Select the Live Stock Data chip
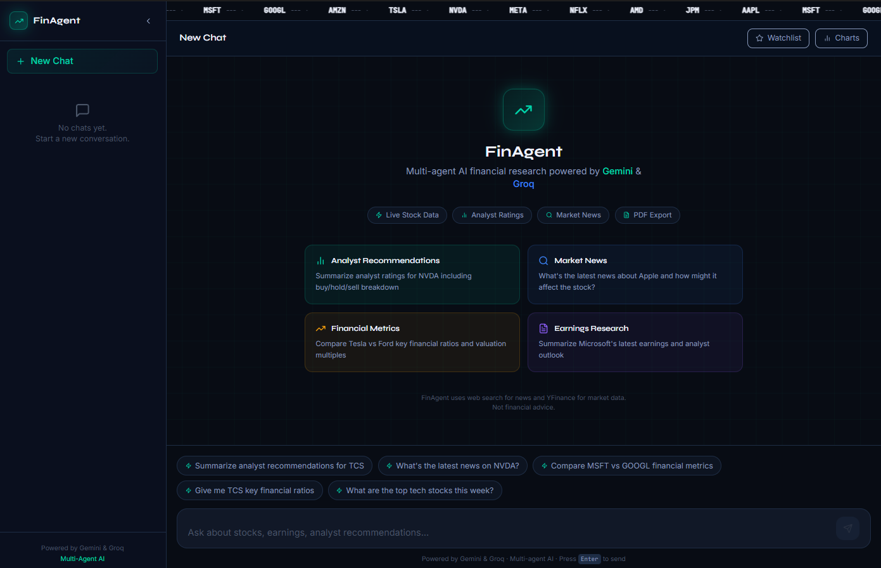 [x=407, y=215]
